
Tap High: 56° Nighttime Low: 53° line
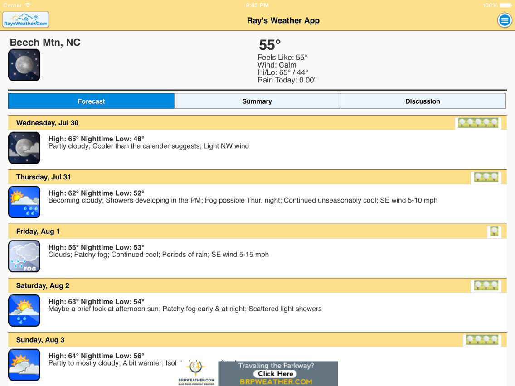tap(96, 247)
